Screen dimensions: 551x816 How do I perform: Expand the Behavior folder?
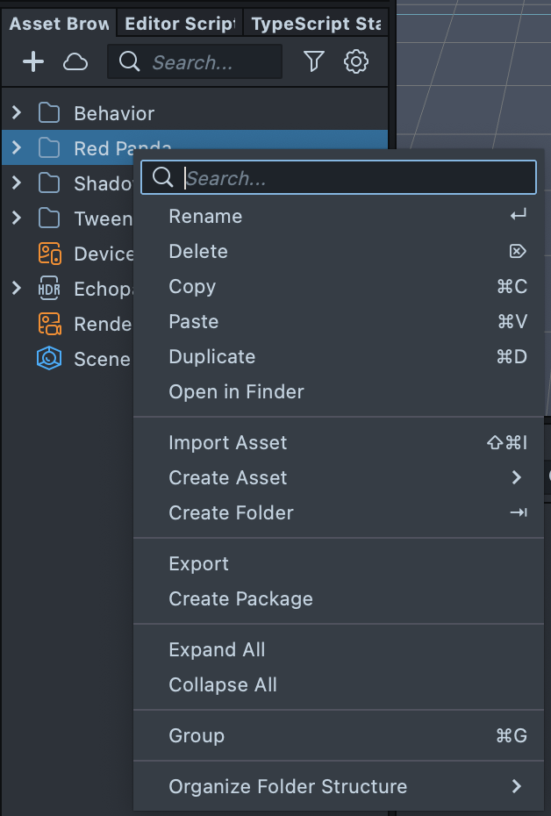[16, 112]
